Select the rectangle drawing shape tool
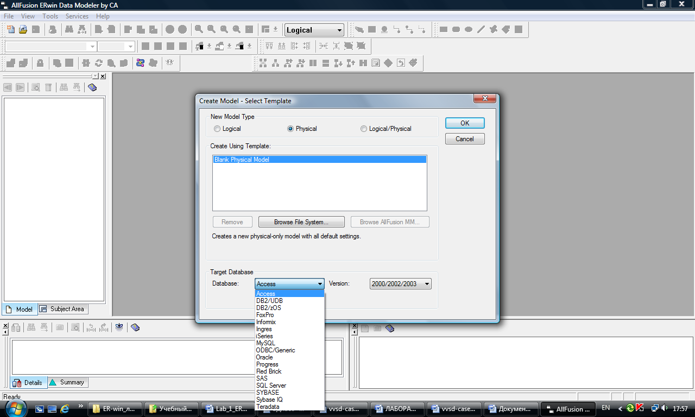Viewport: 695px width, 417px height. click(444, 29)
